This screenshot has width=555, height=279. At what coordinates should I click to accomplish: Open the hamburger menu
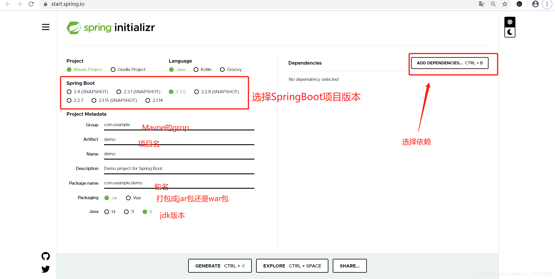[46, 27]
